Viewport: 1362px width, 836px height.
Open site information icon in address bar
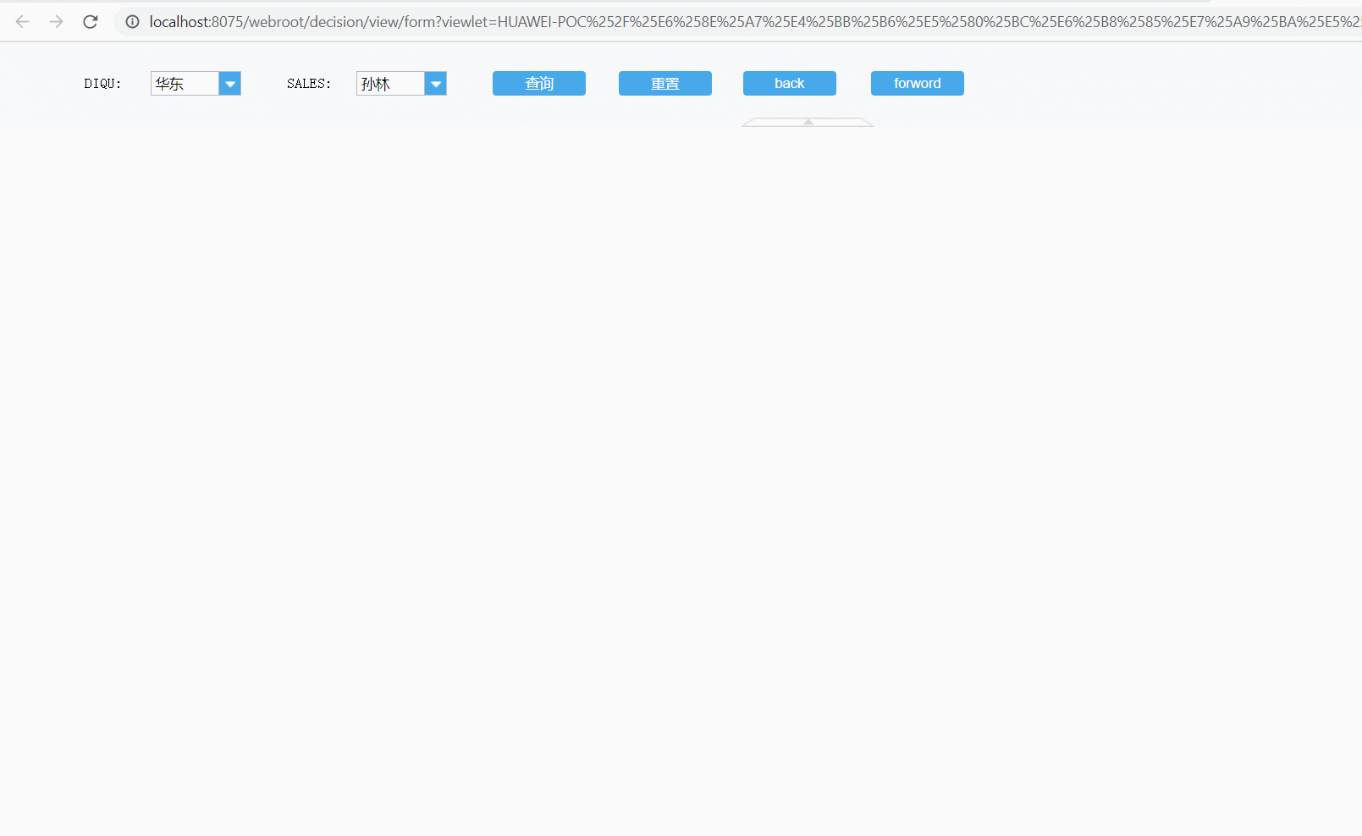[132, 22]
